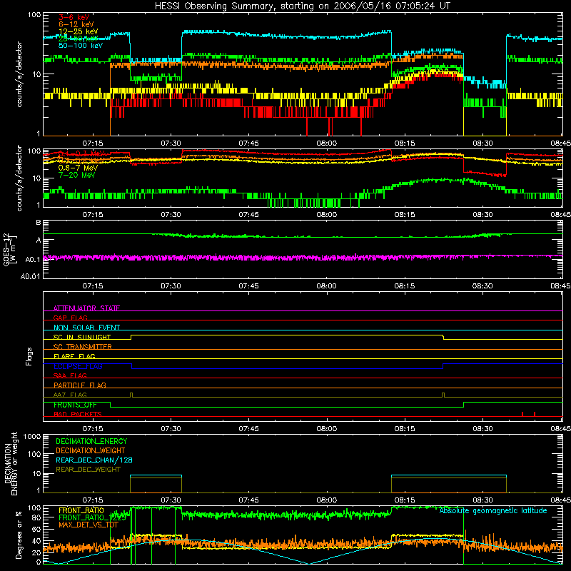Select the SC_IN_SUNLIGHT flag label
Image resolution: width=571 pixels, height=571 pixels.
tap(82, 337)
